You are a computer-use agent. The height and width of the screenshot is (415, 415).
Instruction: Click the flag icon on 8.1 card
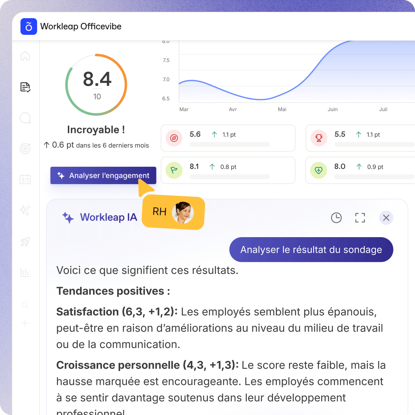[174, 170]
